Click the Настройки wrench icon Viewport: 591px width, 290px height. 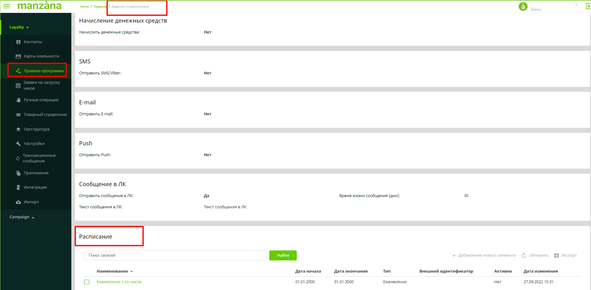tap(18, 144)
